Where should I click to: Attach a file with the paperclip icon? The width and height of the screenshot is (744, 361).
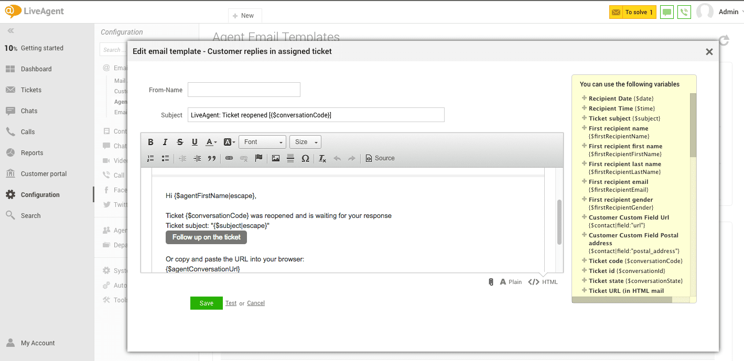coord(491,281)
